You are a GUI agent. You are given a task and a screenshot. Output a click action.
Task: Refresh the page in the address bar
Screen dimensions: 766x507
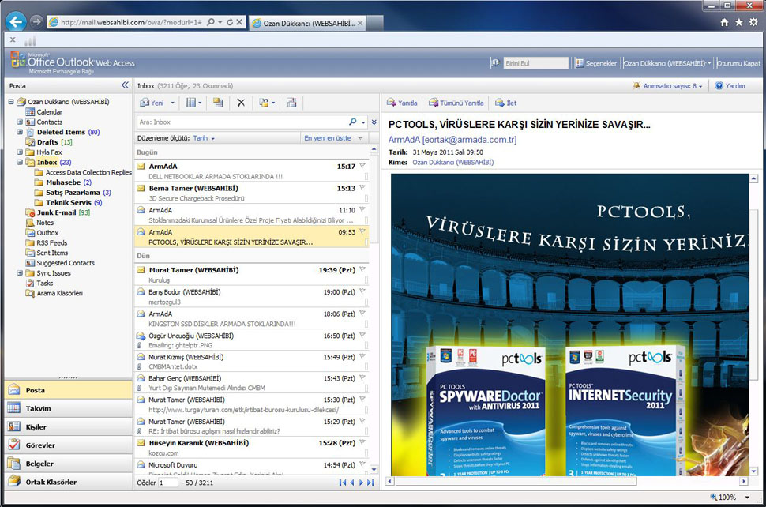click(230, 22)
